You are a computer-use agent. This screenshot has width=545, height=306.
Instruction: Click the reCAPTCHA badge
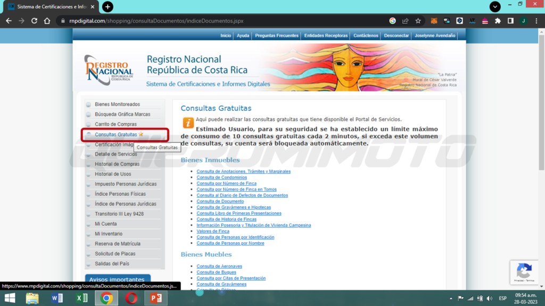click(524, 273)
